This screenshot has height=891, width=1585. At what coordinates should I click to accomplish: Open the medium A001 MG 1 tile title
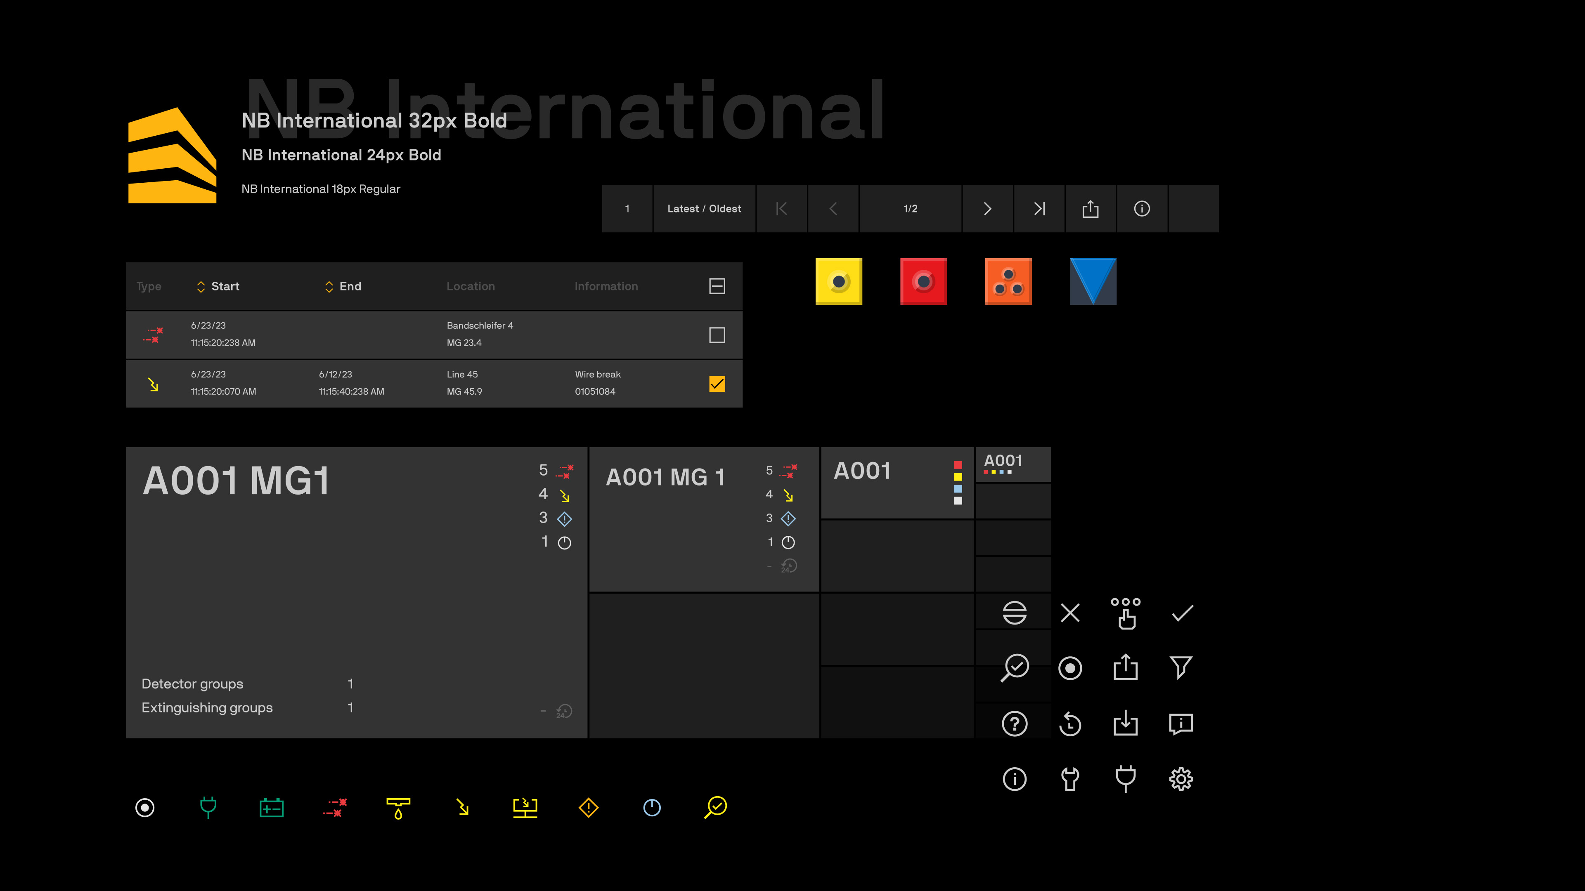666,477
